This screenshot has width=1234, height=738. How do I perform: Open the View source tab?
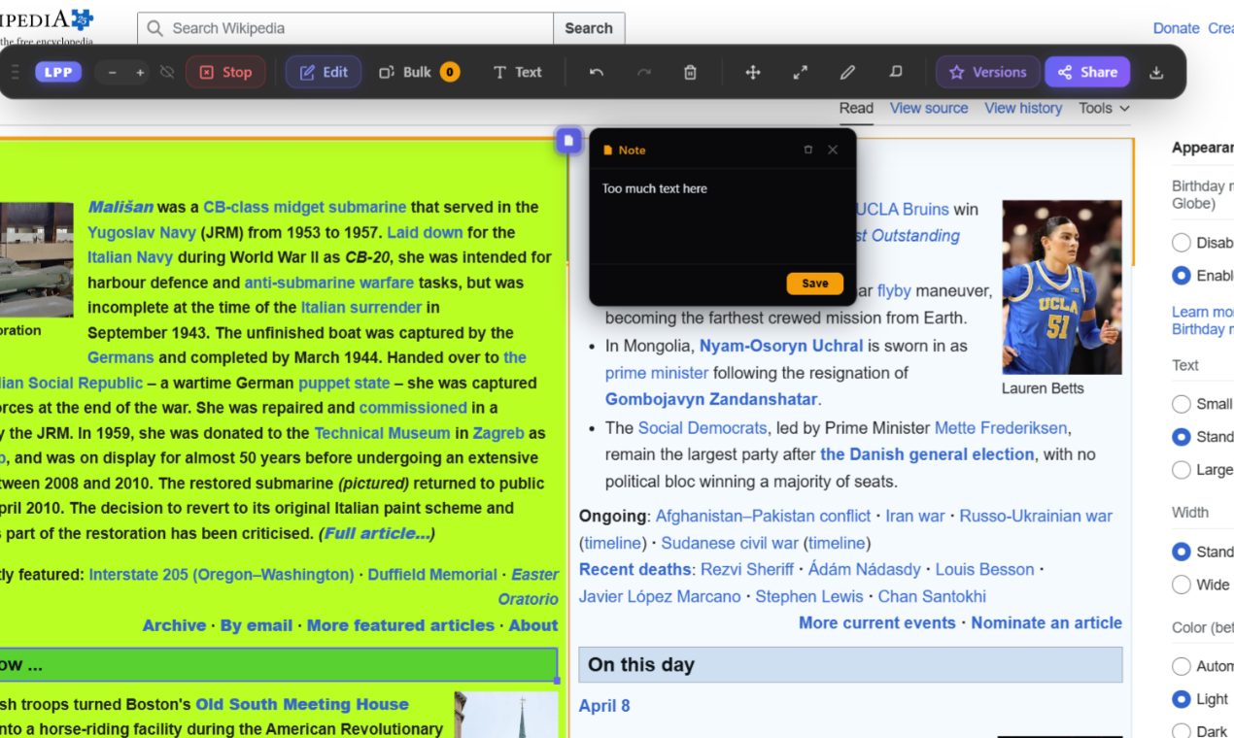pyautogui.click(x=929, y=108)
